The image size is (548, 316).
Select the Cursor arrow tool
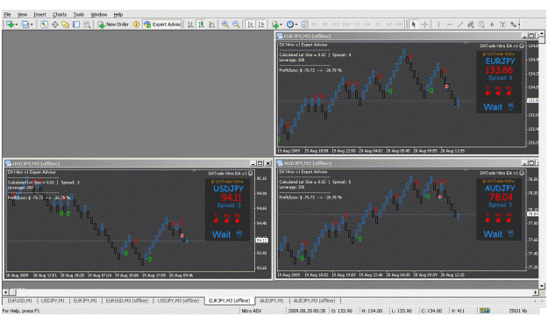click(x=414, y=25)
